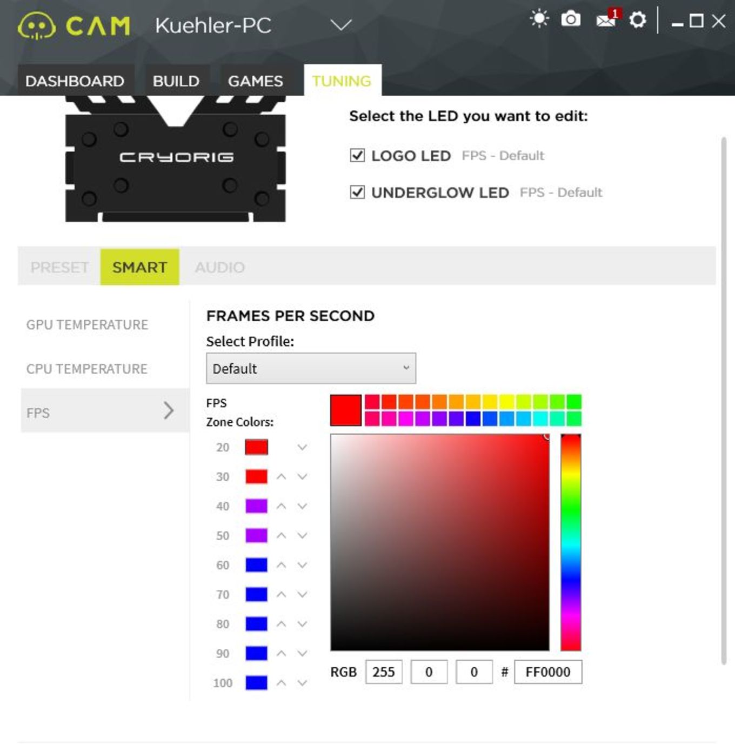Click up arrow for 30 FPS zone
The height and width of the screenshot is (744, 735).
coord(281,476)
